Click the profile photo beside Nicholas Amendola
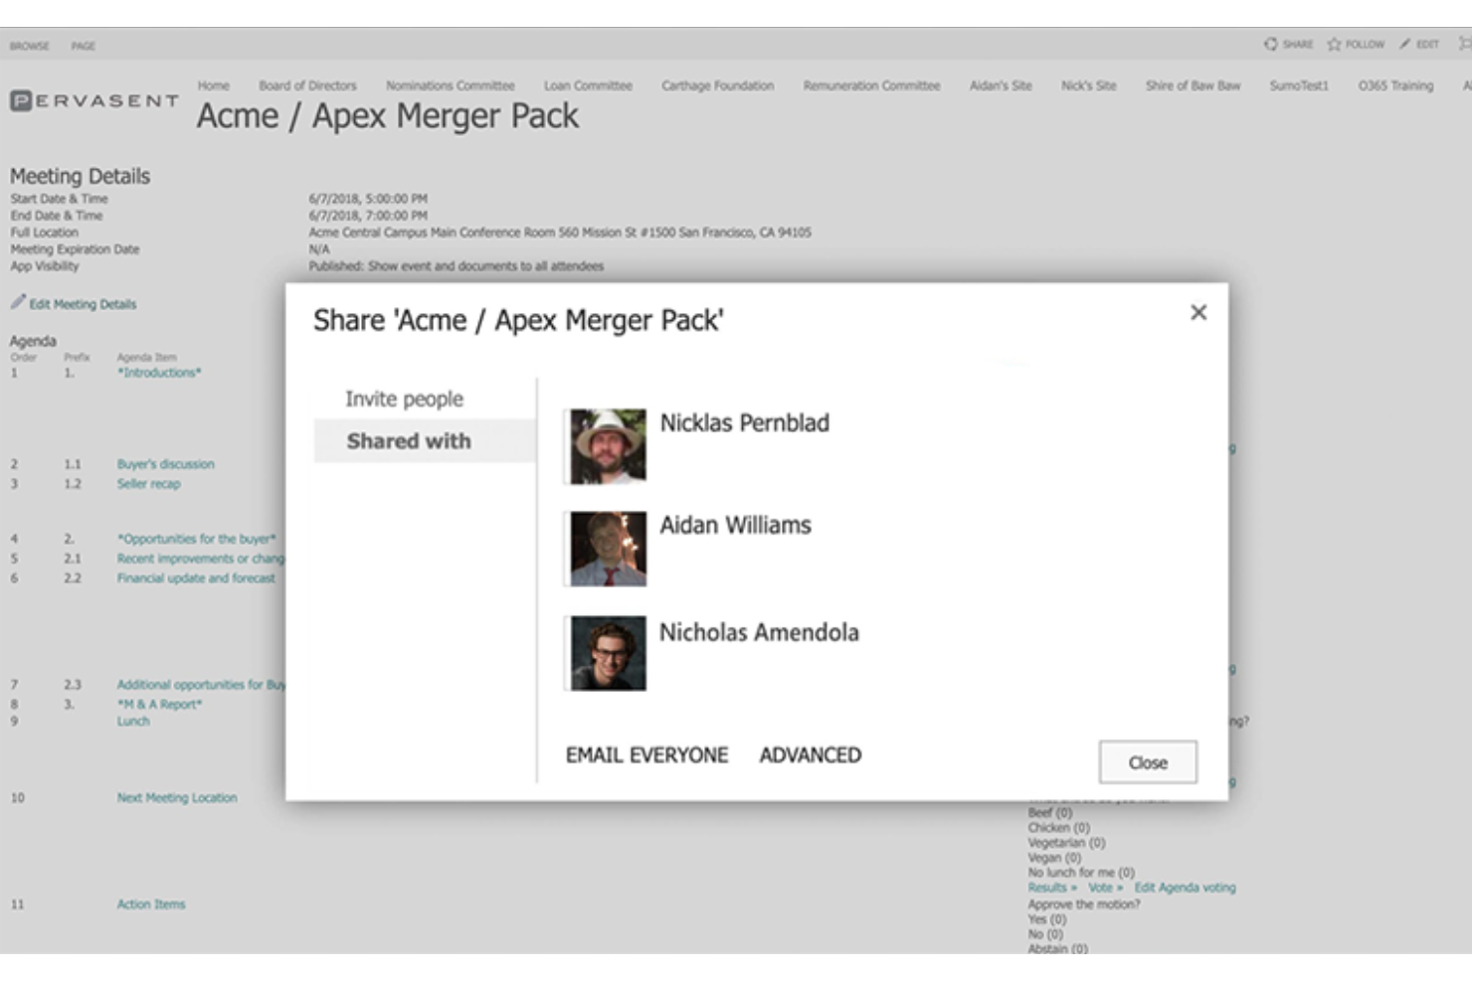The width and height of the screenshot is (1472, 981). click(x=608, y=653)
